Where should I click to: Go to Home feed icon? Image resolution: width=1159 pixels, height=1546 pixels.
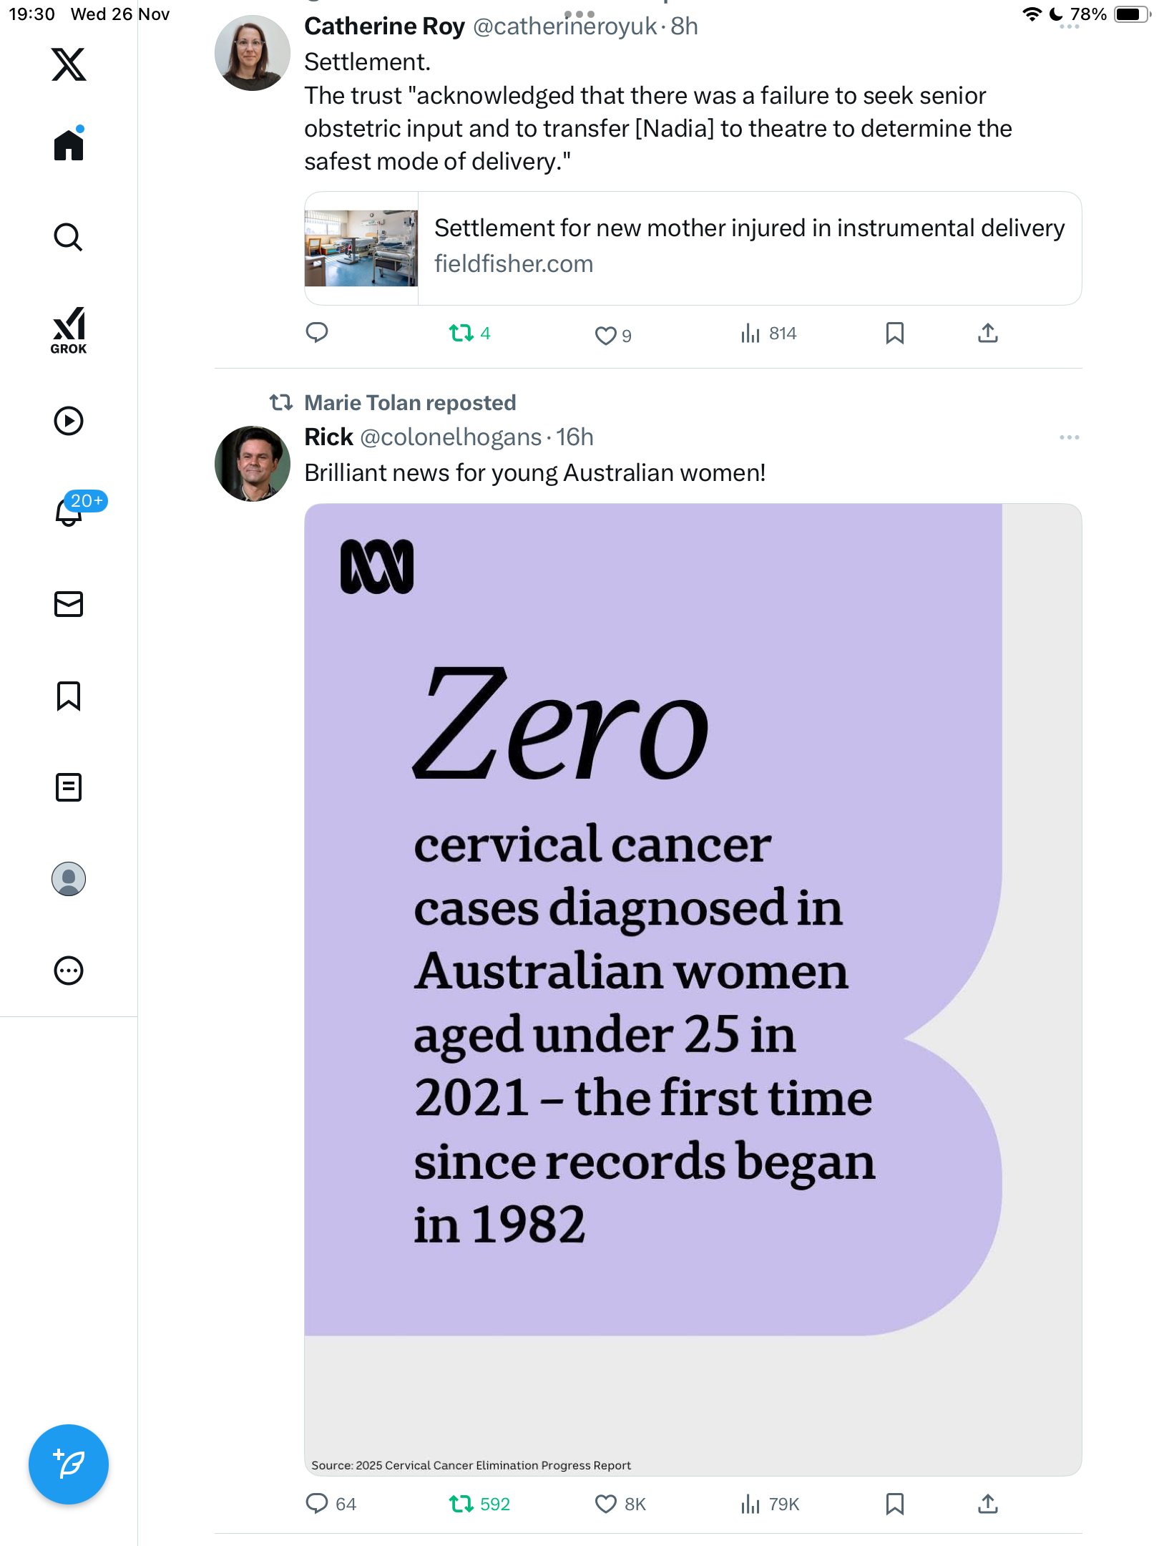coord(69,145)
